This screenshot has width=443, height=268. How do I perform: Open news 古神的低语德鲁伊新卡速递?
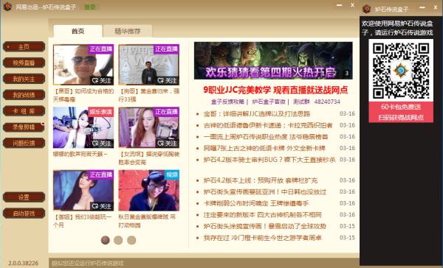click(x=268, y=125)
